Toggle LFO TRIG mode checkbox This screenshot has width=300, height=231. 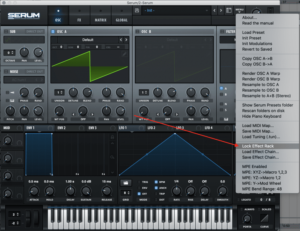click(x=139, y=182)
